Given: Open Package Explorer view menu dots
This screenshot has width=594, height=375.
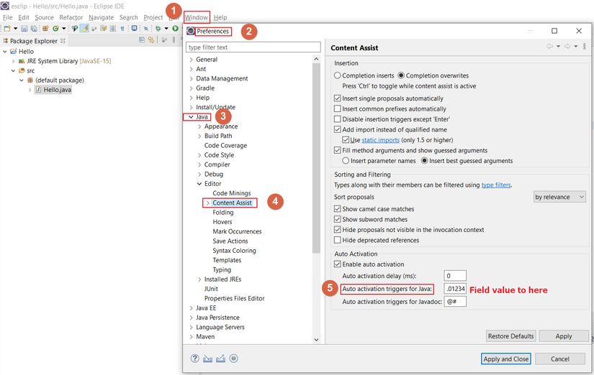Looking at the screenshot, I should click(x=174, y=40).
